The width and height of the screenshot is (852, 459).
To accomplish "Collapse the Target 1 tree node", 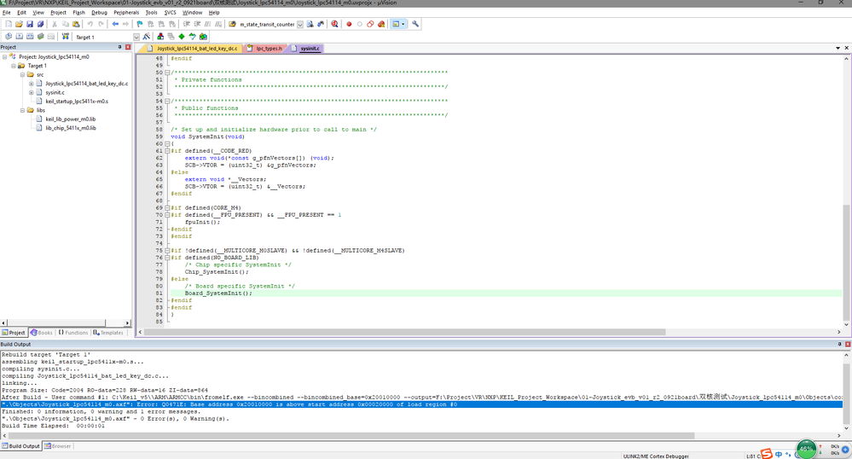I will click(x=14, y=66).
